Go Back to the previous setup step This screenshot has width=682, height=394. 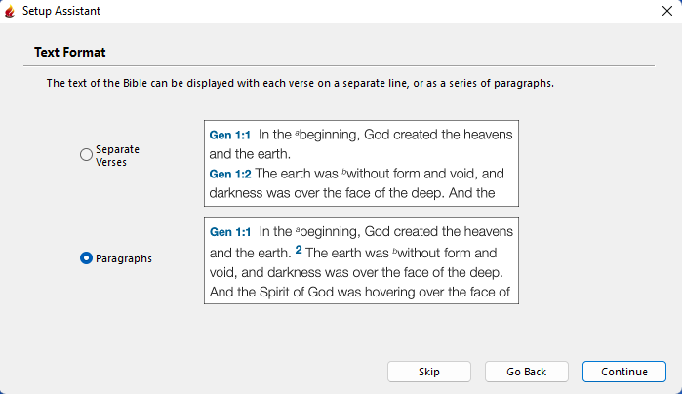point(527,372)
